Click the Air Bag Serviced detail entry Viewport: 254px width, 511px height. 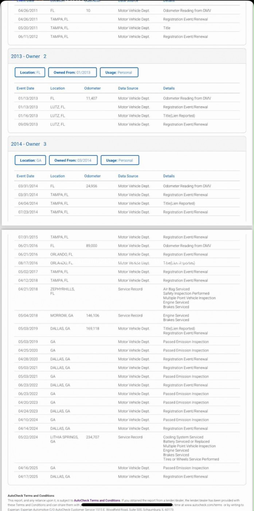click(x=176, y=289)
